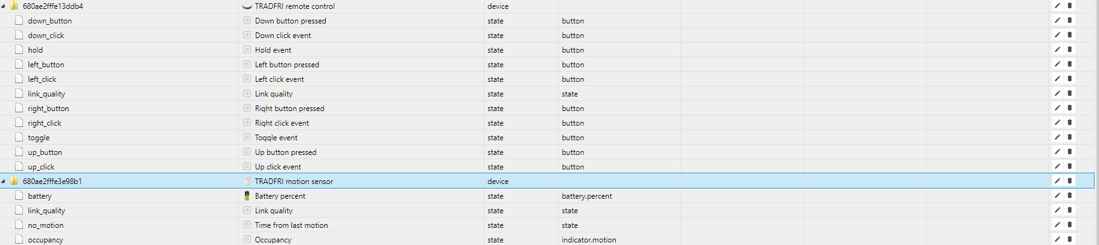This screenshot has height=245, width=1099.
Task: Edit the toggle state entry
Action: coord(1057,137)
